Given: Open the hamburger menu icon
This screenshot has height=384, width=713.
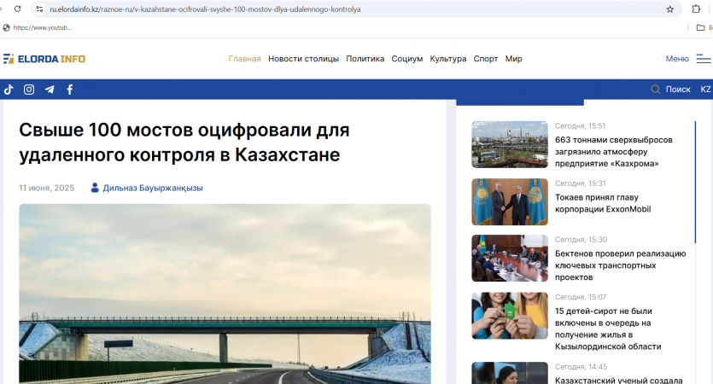Looking at the screenshot, I should (704, 59).
